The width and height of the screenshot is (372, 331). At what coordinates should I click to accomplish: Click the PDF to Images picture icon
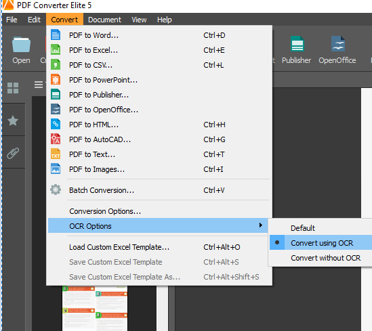pyautogui.click(x=56, y=169)
